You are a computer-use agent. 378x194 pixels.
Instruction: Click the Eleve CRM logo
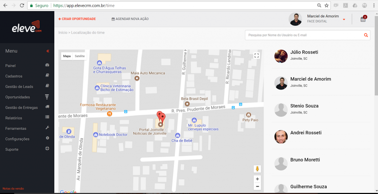[27, 27]
